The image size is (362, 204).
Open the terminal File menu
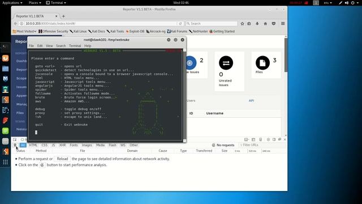point(31,46)
